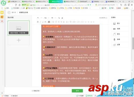Click the browser search box
The width and height of the screenshot is (134, 97).
click(x=106, y=5)
